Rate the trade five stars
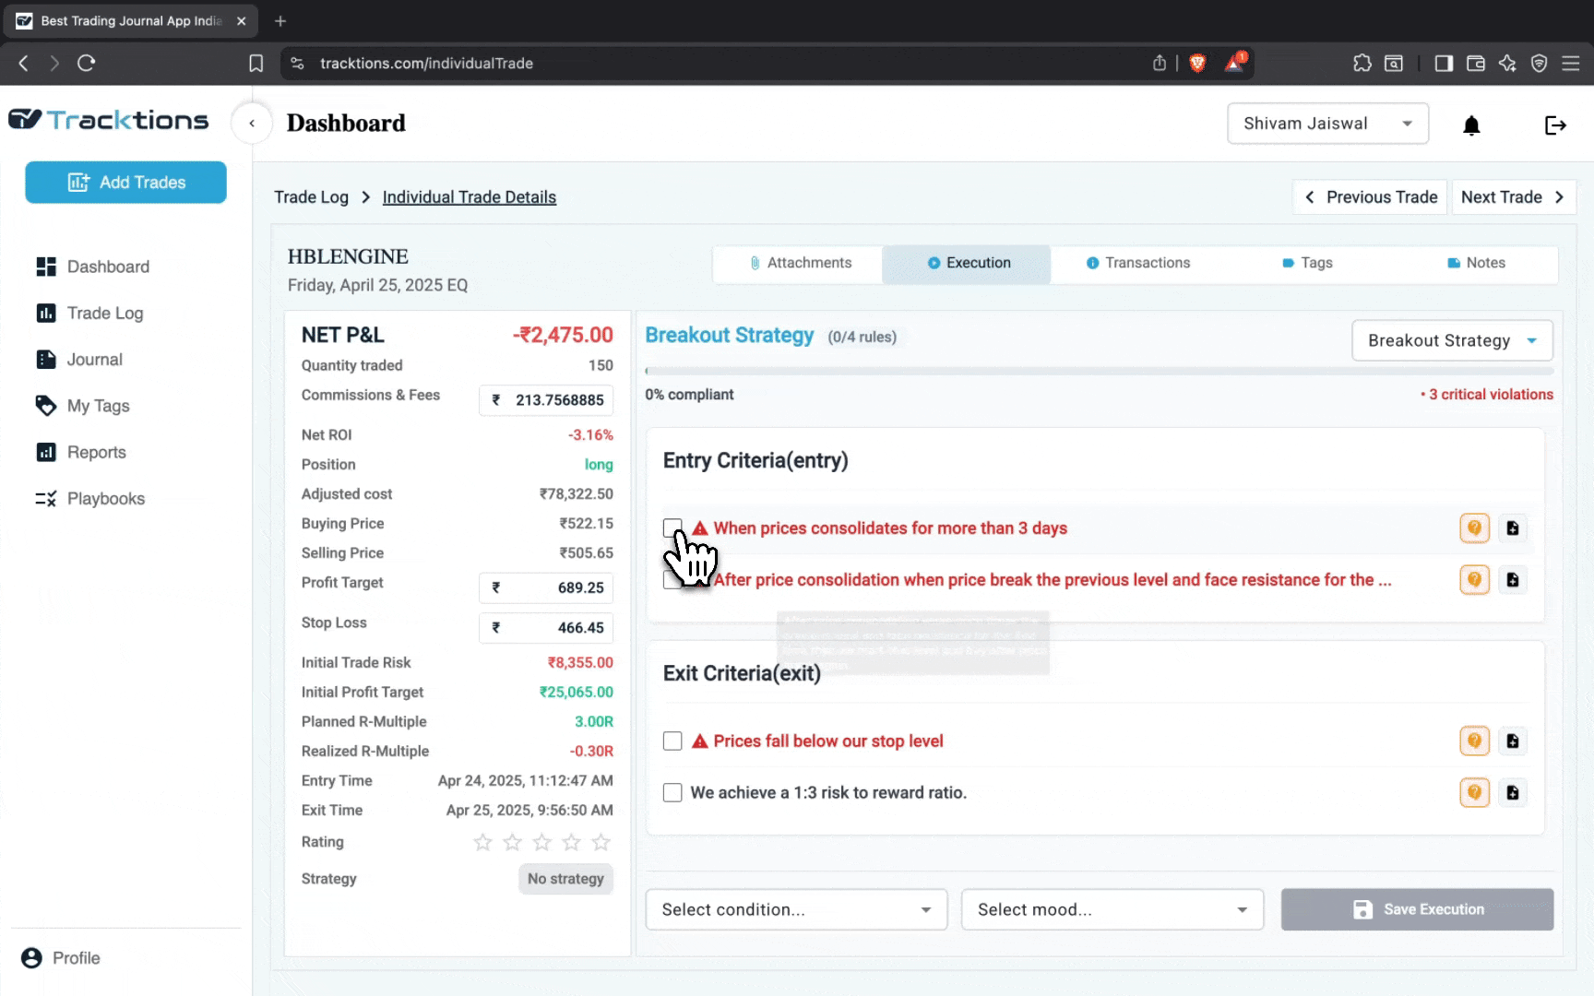Viewport: 1594px width, 996px height. pyautogui.click(x=601, y=842)
